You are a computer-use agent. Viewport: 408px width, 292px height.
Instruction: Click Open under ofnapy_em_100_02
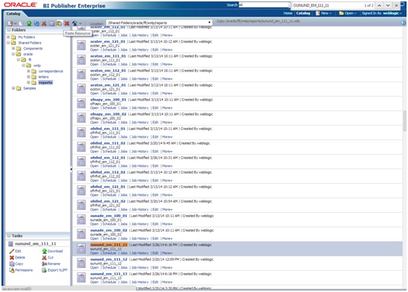95,122
